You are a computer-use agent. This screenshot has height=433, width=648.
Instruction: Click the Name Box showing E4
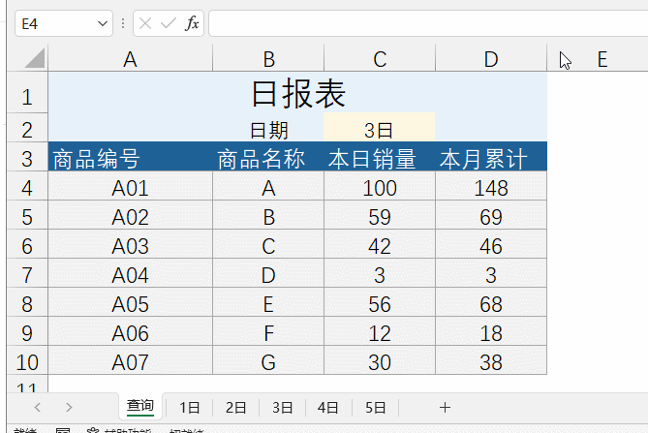point(64,23)
